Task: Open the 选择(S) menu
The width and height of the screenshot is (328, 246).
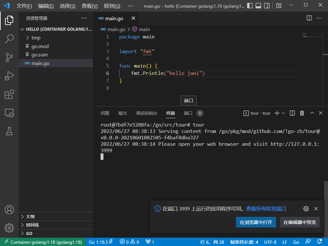Action: coord(68,6)
